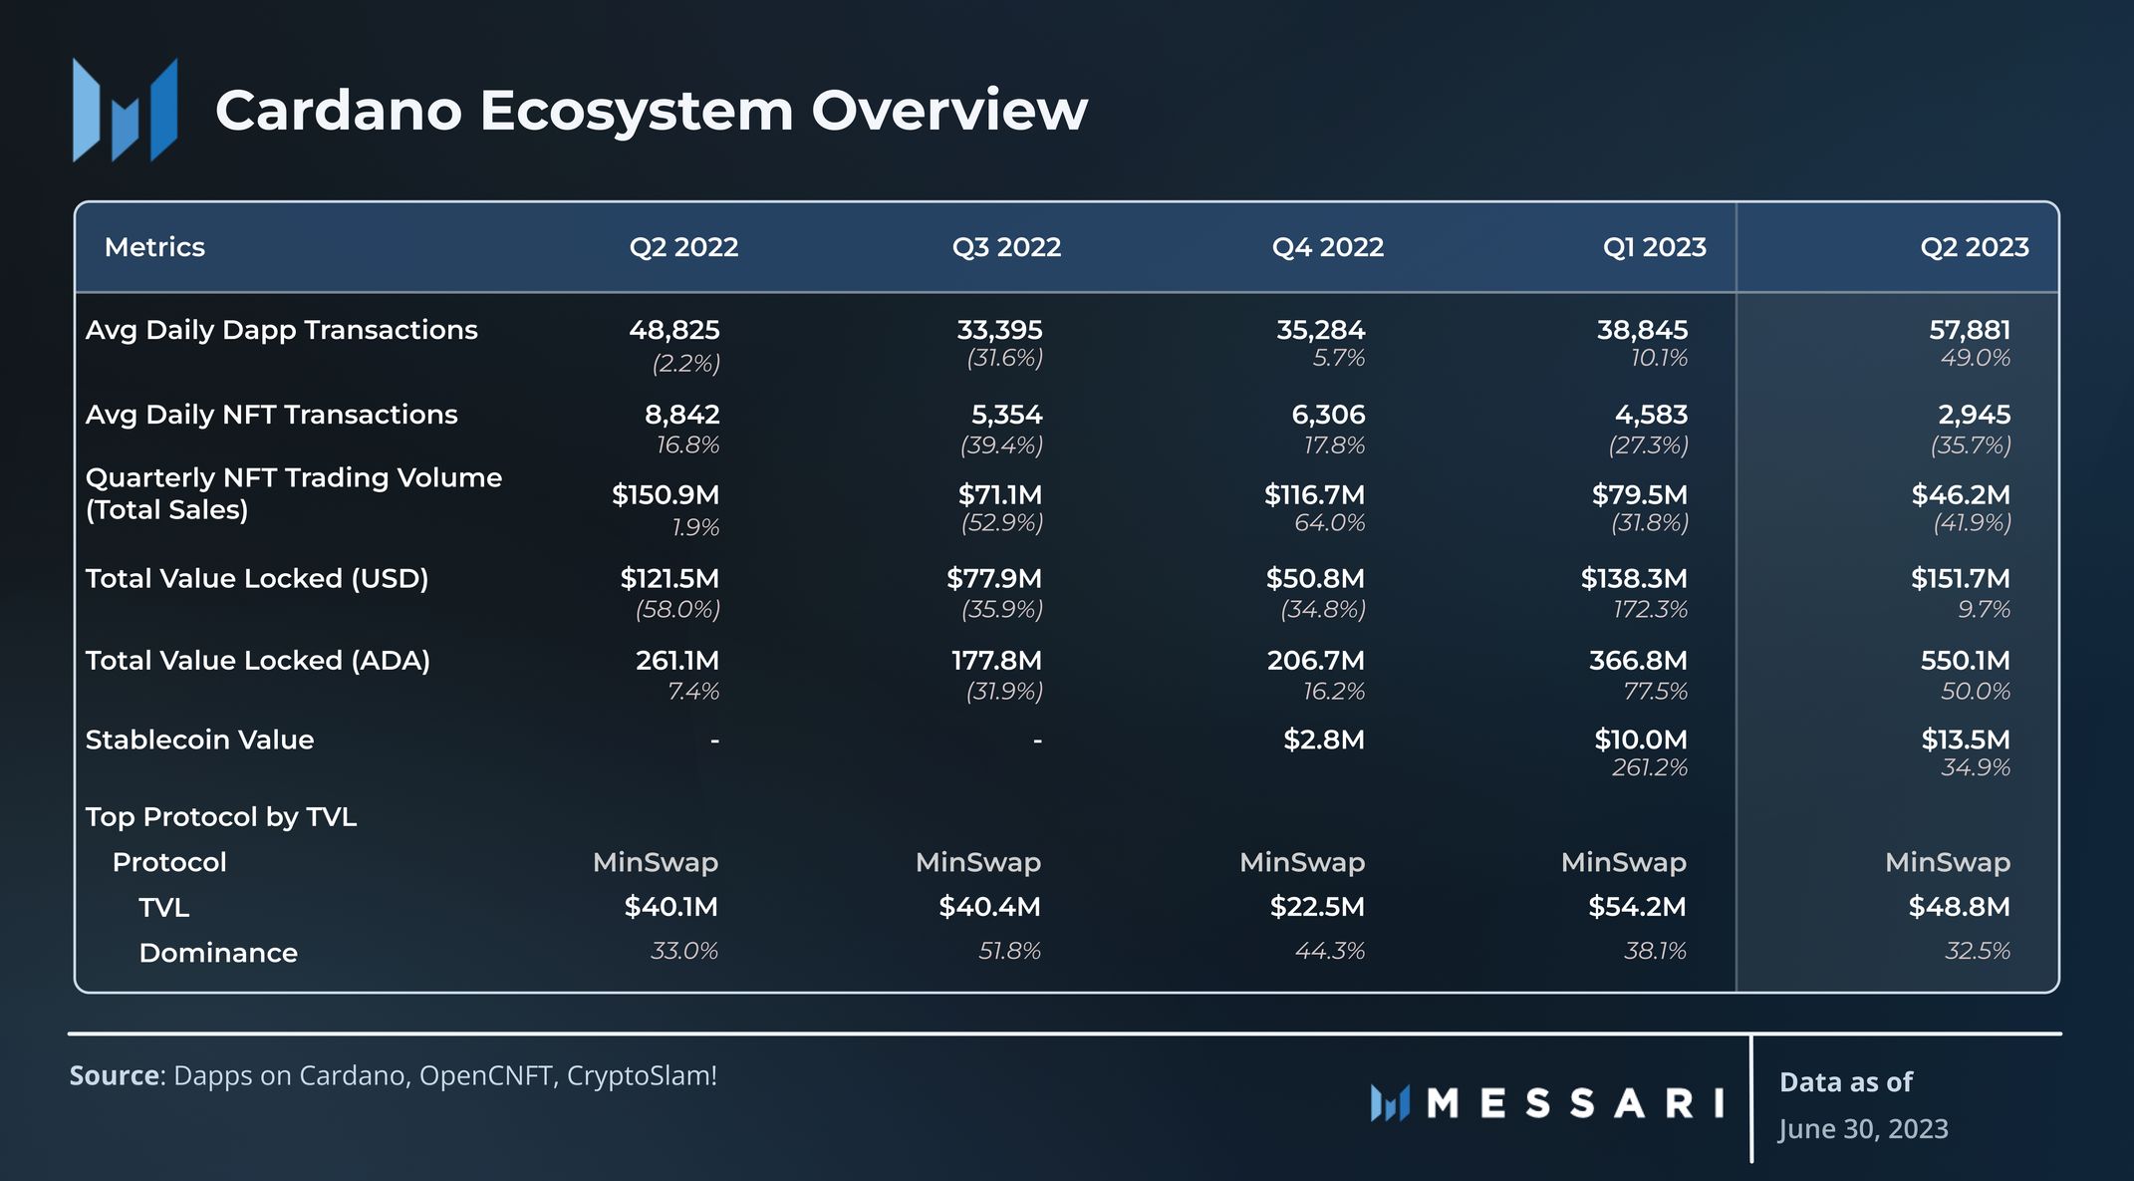Click the Avg Daily Dapp Transactions row label
Image resolution: width=2134 pixels, height=1181 pixels.
click(281, 330)
